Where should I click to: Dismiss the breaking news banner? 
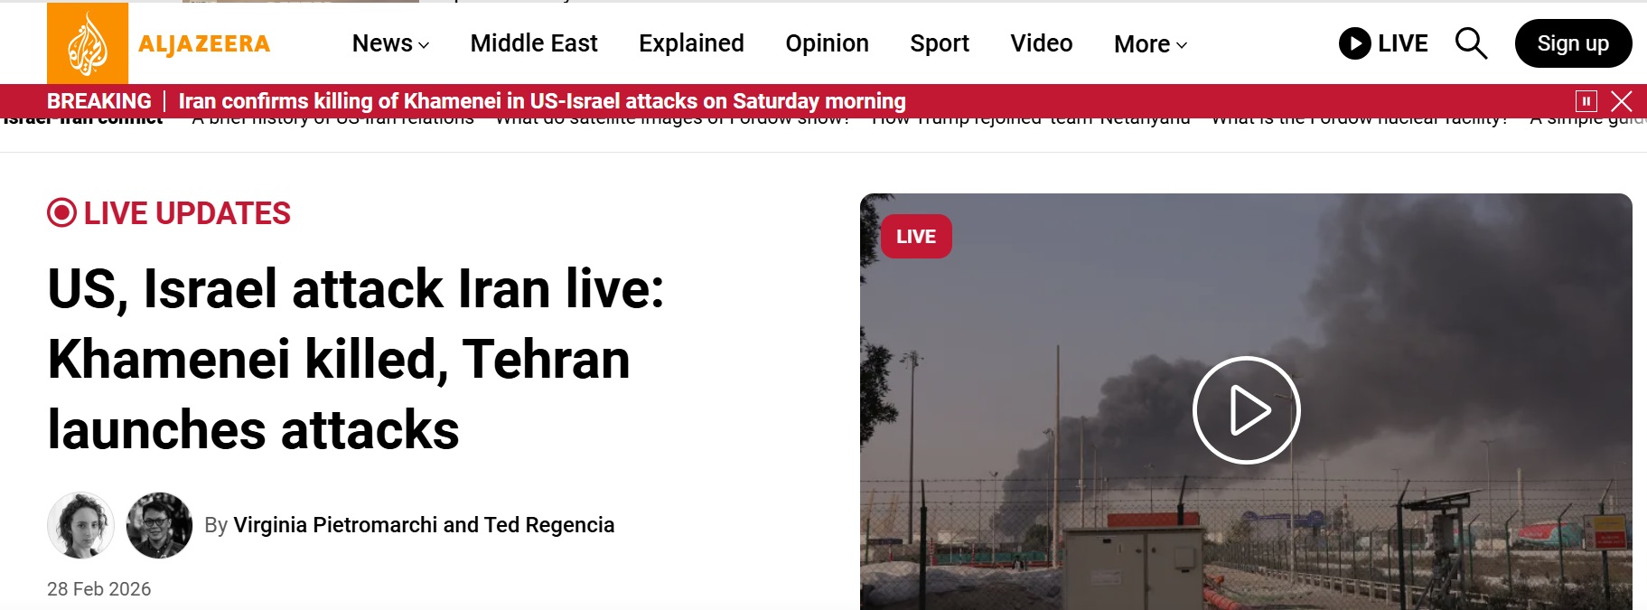tap(1622, 101)
